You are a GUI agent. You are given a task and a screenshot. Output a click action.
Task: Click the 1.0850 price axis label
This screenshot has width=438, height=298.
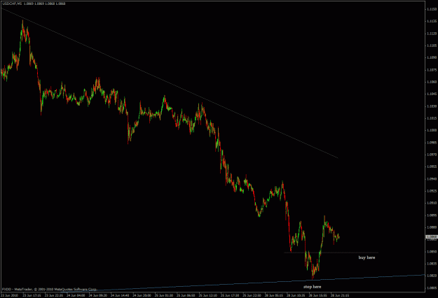(432, 251)
